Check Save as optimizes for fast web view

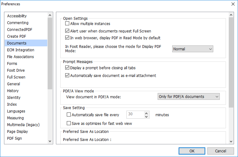pyautogui.click(x=69, y=123)
